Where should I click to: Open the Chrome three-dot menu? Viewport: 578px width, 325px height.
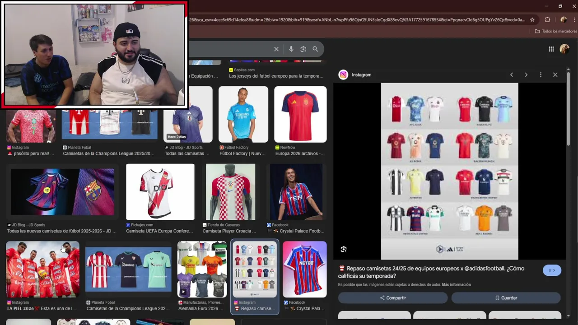click(x=574, y=20)
